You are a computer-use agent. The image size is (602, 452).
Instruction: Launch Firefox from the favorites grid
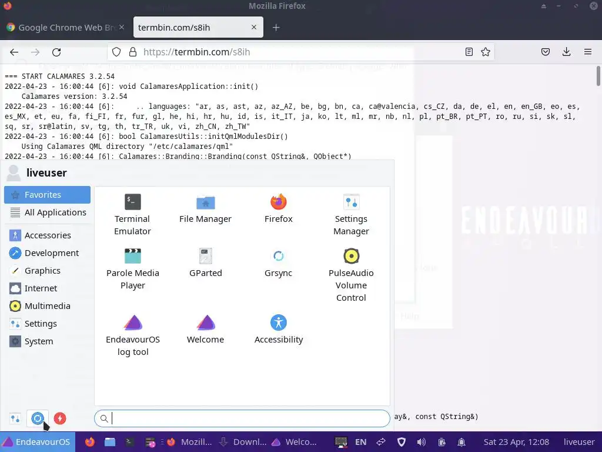[x=278, y=209]
